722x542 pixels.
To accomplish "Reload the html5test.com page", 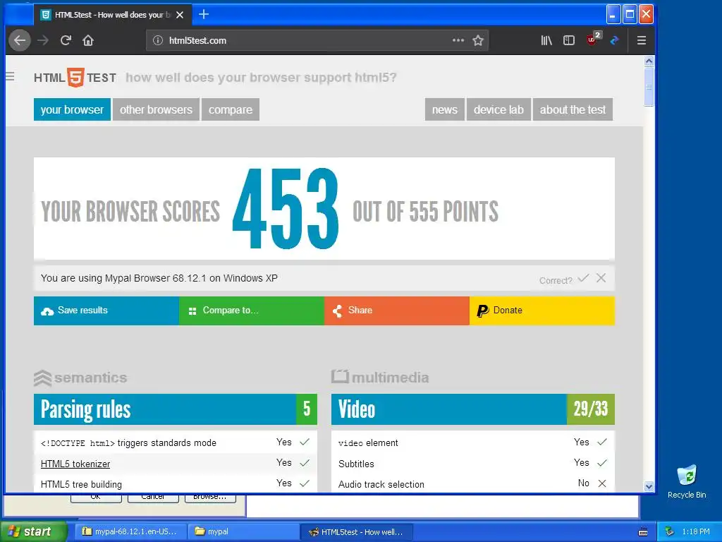I will click(x=66, y=40).
